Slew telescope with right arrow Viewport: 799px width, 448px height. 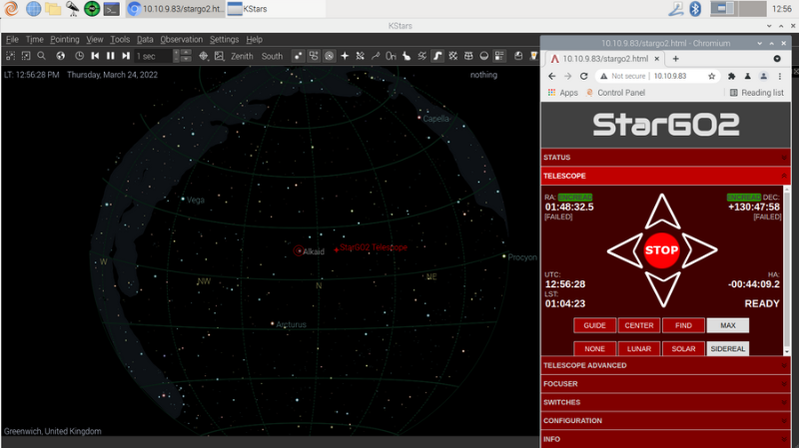(x=699, y=250)
